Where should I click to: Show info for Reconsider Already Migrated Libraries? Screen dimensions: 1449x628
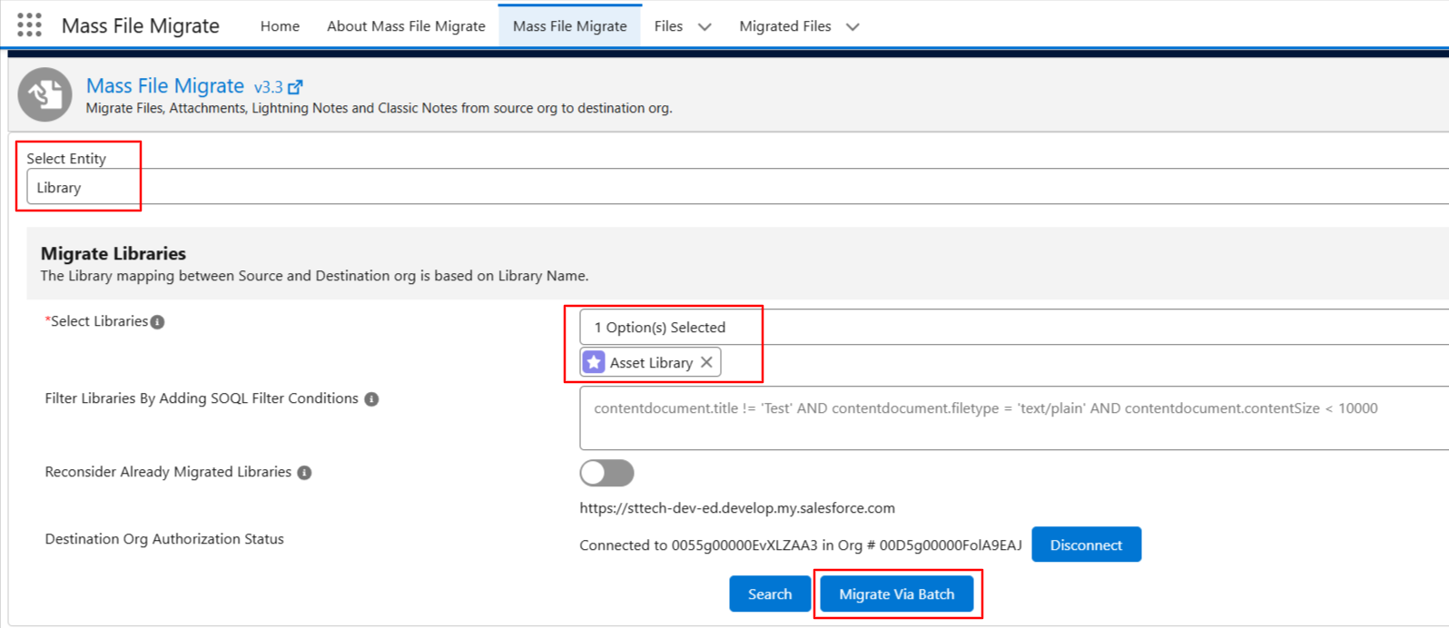pos(304,473)
